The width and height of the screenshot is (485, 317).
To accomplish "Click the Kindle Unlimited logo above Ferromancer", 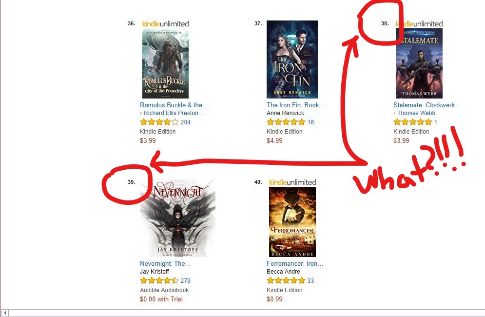I will point(292,182).
